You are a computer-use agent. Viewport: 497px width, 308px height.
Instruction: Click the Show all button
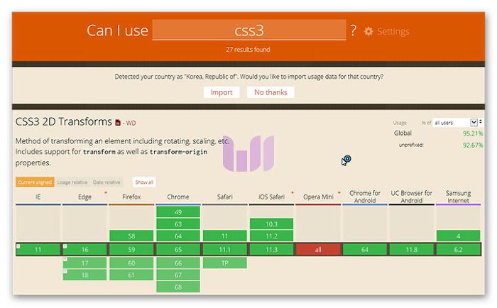(x=144, y=182)
